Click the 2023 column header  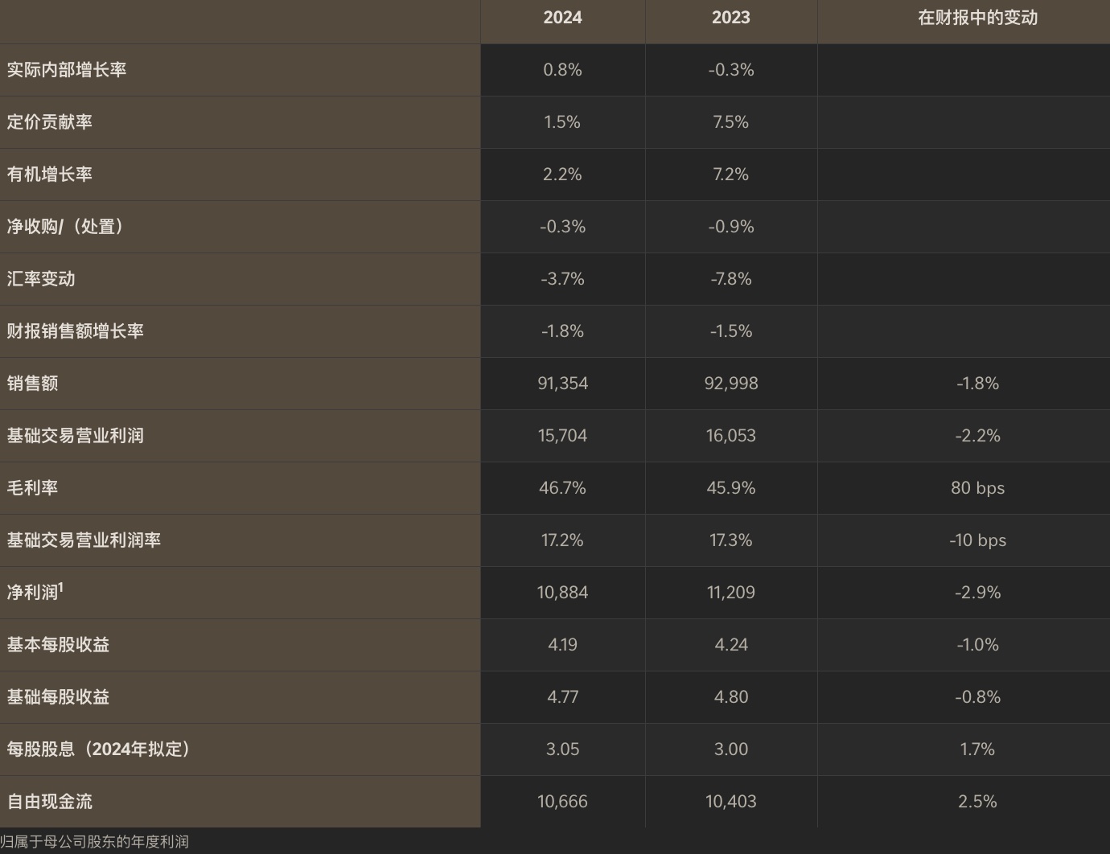coord(730,18)
